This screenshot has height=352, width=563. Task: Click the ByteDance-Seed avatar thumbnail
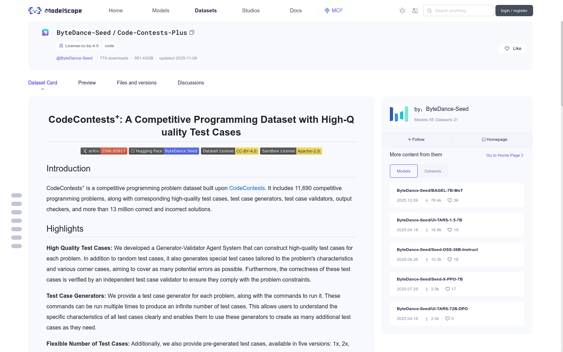[x=399, y=114]
